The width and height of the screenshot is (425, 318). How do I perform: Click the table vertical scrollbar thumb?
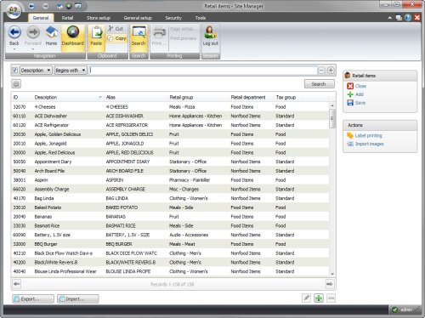point(332,118)
